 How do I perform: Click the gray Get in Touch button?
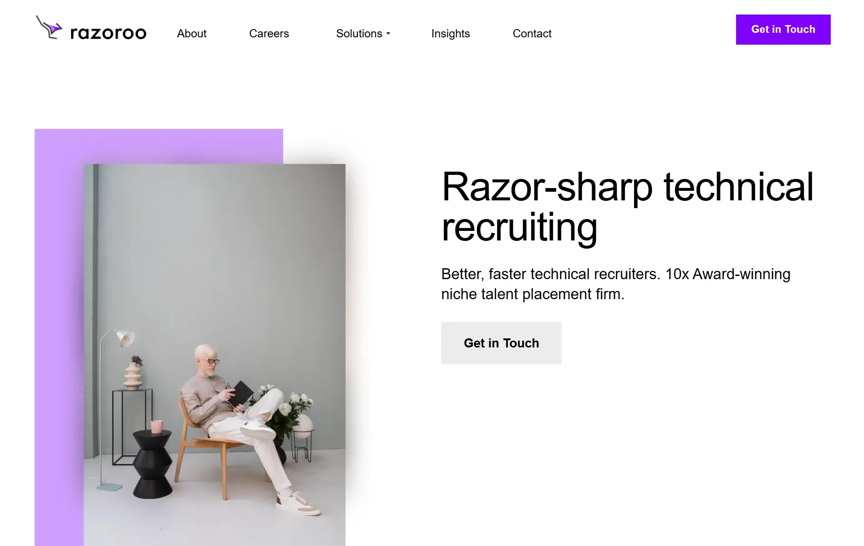(x=501, y=343)
